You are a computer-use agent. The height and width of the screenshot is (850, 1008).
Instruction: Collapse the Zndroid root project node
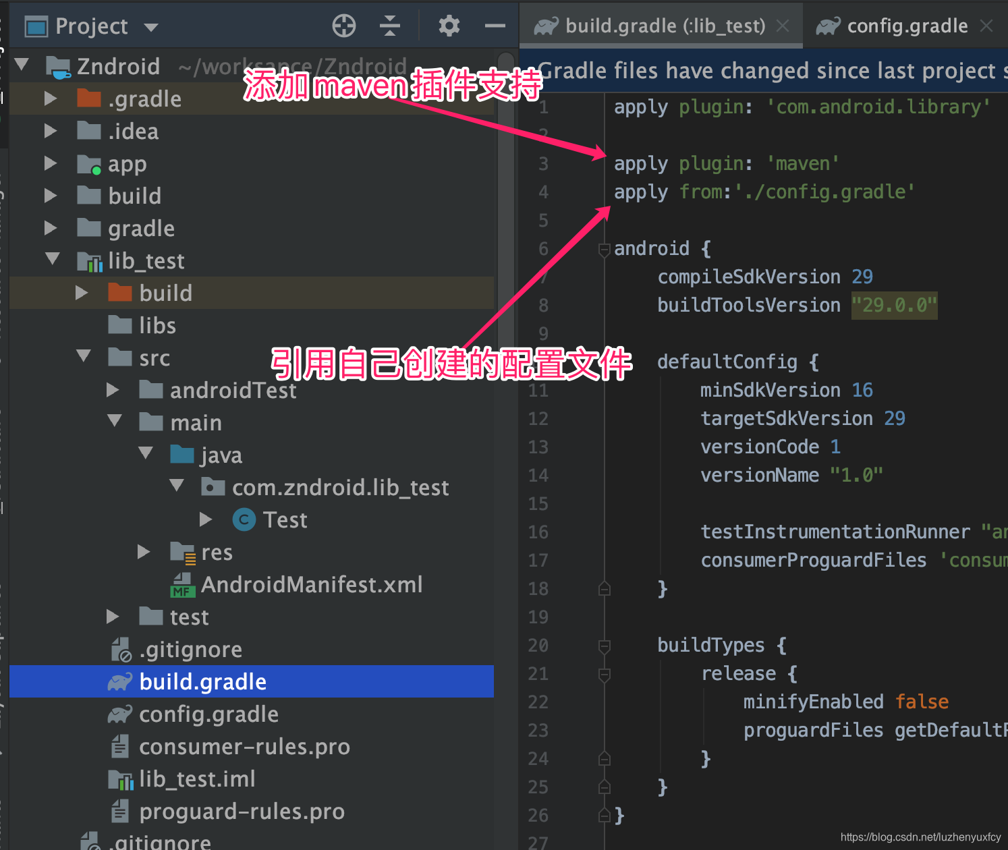pos(22,65)
